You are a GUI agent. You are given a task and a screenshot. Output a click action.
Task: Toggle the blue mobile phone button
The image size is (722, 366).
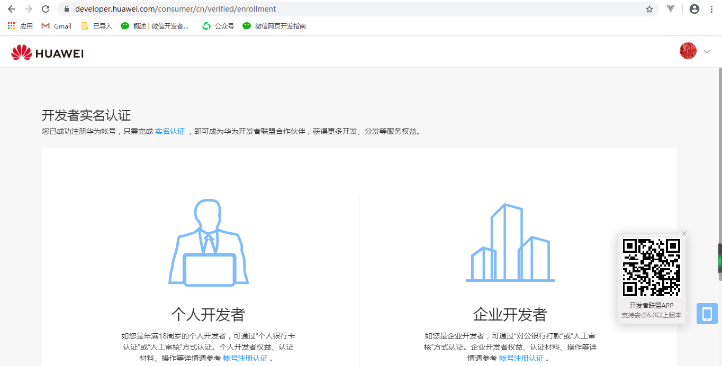pos(707,314)
